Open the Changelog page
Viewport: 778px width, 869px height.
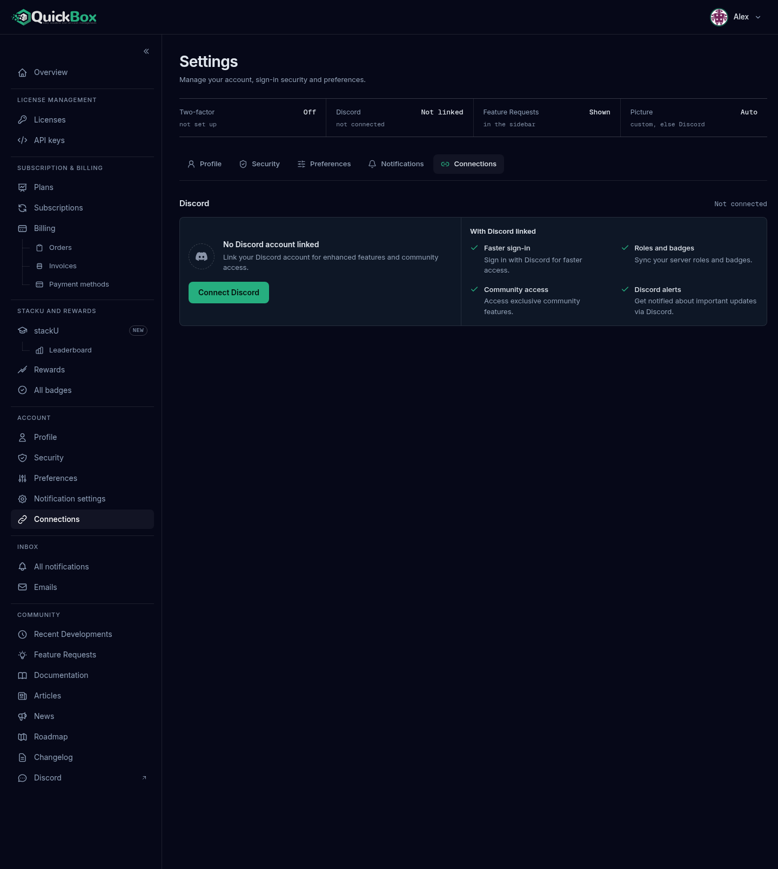[82, 757]
